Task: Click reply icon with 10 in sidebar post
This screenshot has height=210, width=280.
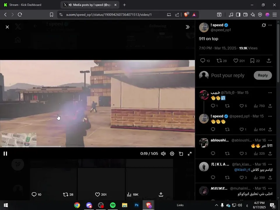Action: pos(205,61)
